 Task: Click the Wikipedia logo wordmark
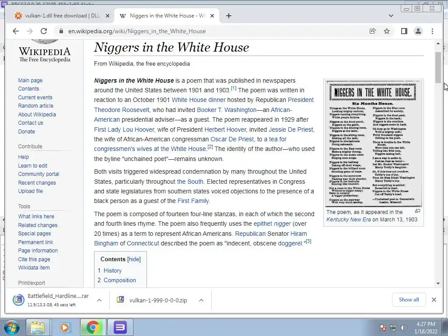(x=45, y=54)
